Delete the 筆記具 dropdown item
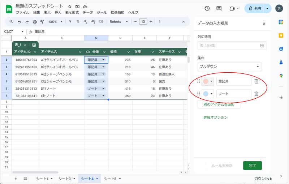 [256, 81]
